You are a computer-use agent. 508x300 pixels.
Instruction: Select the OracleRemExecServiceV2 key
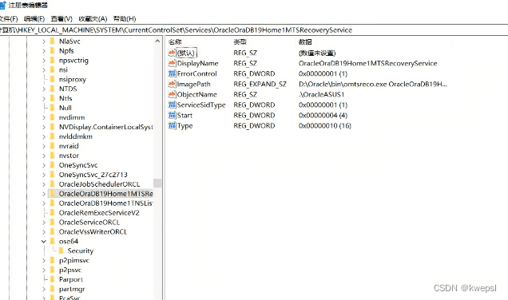(99, 212)
